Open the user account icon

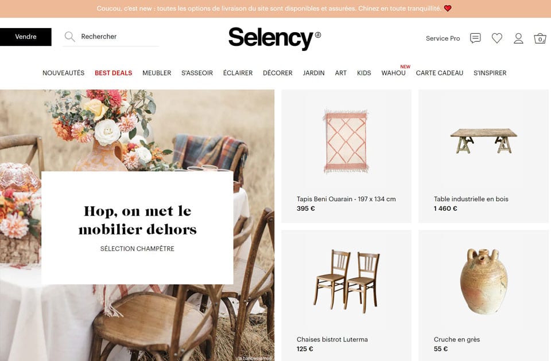518,38
